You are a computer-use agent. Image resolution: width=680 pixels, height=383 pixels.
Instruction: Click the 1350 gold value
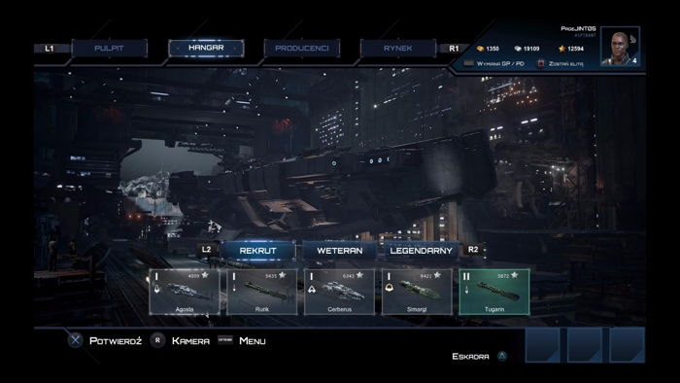click(493, 49)
